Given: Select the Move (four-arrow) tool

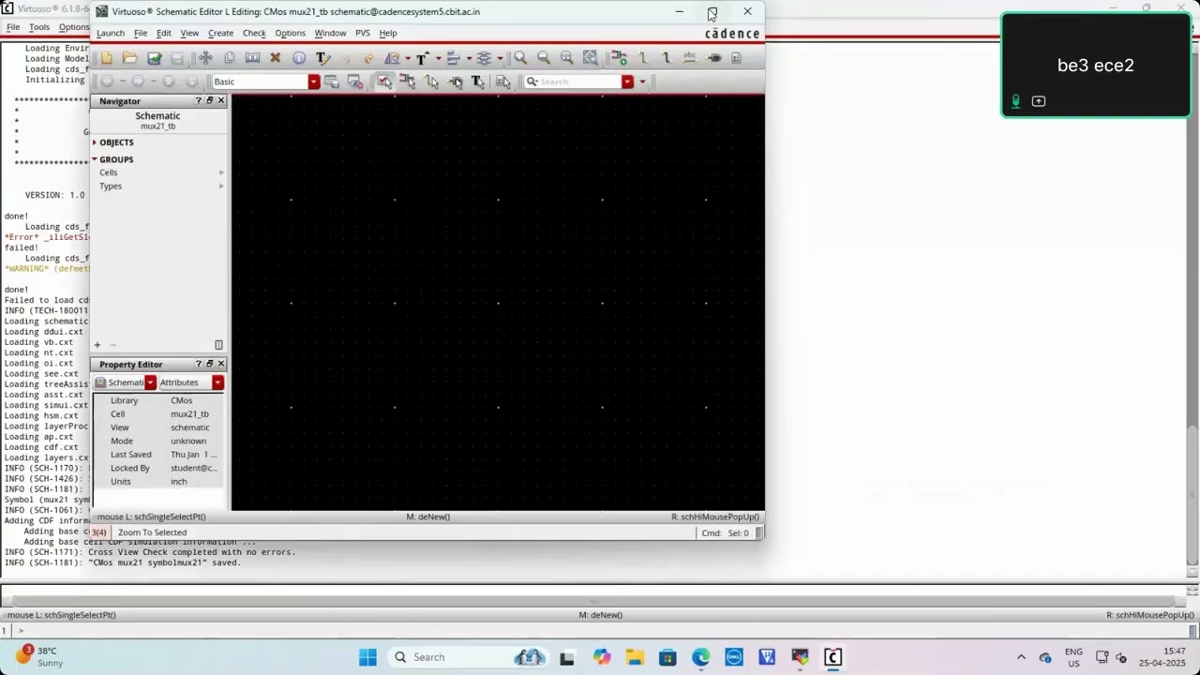Looking at the screenshot, I should [x=205, y=58].
